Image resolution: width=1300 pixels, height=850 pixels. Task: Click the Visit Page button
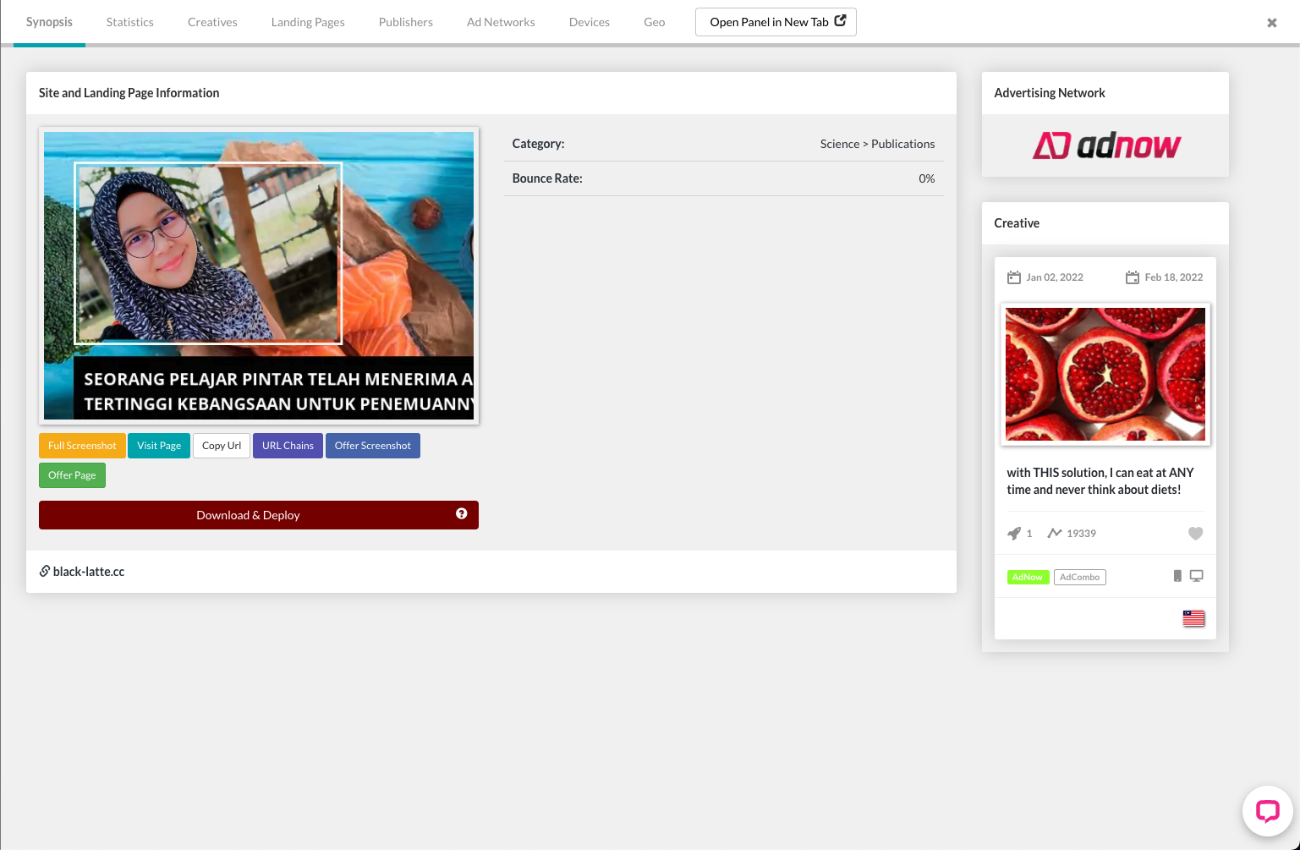pyautogui.click(x=158, y=445)
